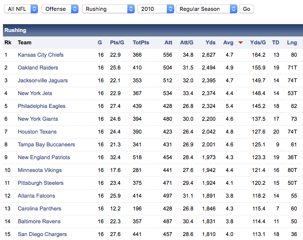Open the New York Giants team link
The image size is (303, 240).
point(38,119)
